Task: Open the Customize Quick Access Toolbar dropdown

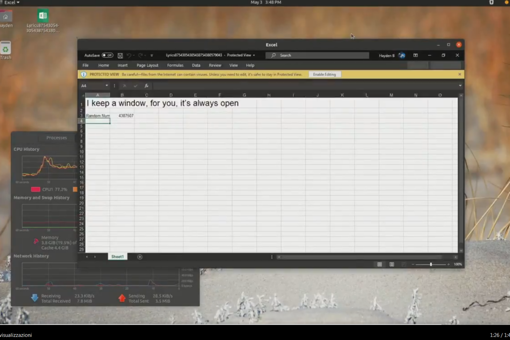Action: point(152,56)
